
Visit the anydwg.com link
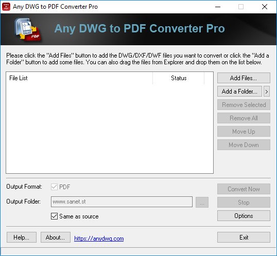[x=99, y=239]
